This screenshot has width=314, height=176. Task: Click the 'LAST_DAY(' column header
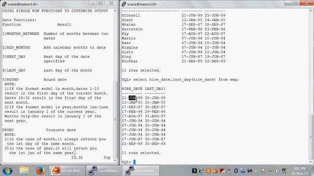point(155,88)
